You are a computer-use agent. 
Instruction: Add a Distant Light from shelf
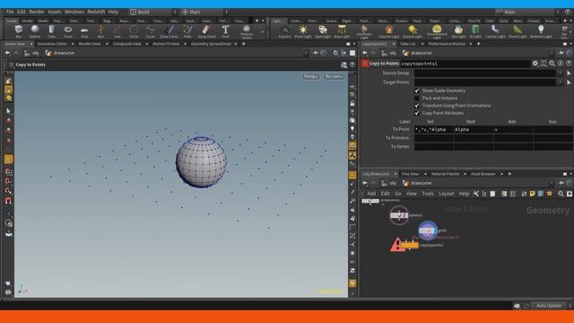coord(413,31)
